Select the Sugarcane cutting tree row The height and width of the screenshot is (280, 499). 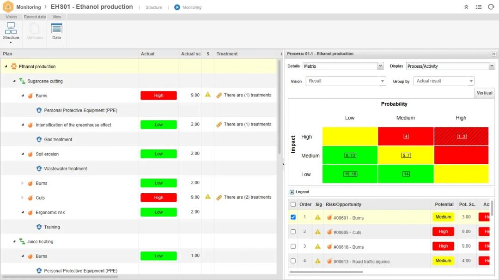45,81
